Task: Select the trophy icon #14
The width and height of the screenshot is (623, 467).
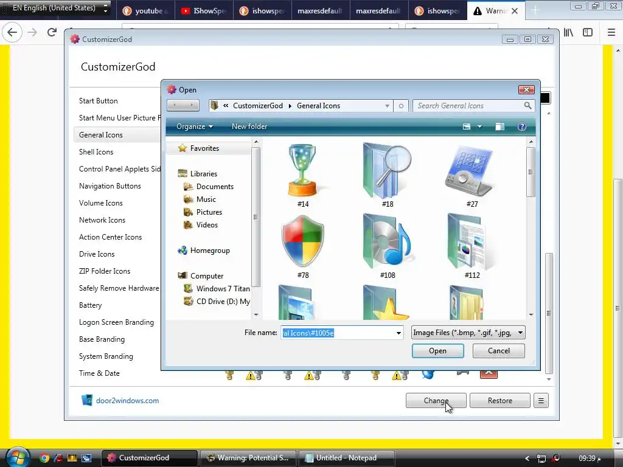Action: coord(303,175)
